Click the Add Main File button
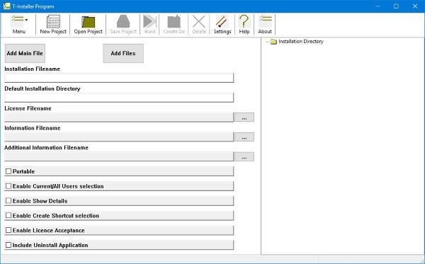The image size is (425, 264). [x=25, y=53]
